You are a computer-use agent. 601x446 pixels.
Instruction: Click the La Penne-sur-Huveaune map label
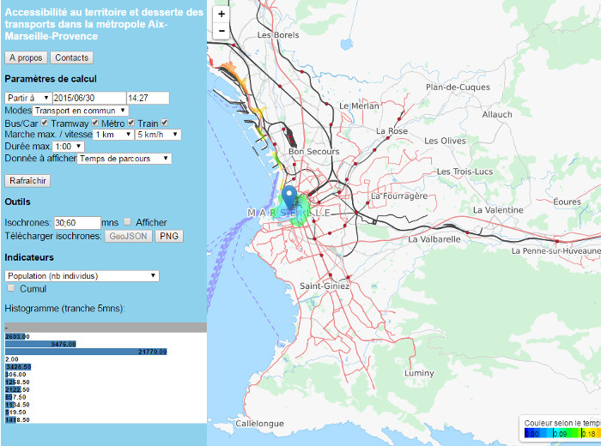pos(555,251)
